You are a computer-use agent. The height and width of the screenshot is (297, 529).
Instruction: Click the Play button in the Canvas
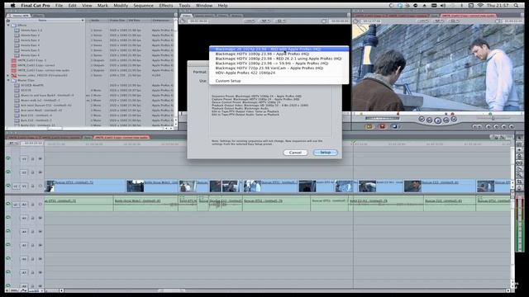[x=437, y=120]
